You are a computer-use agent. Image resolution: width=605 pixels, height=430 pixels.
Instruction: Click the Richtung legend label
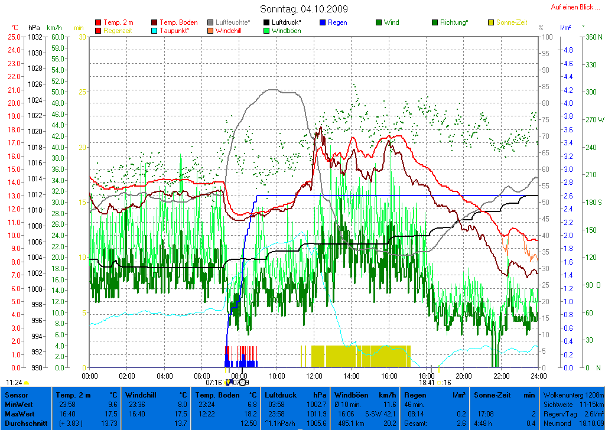click(454, 22)
